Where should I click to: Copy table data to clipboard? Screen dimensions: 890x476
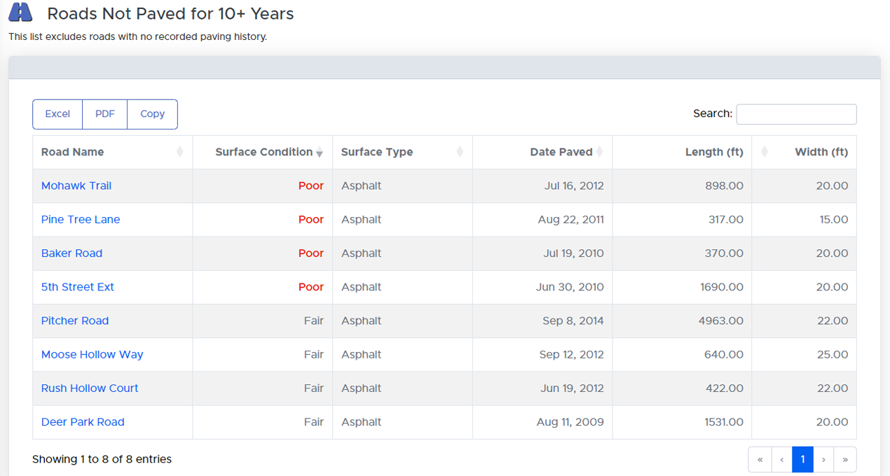point(152,114)
